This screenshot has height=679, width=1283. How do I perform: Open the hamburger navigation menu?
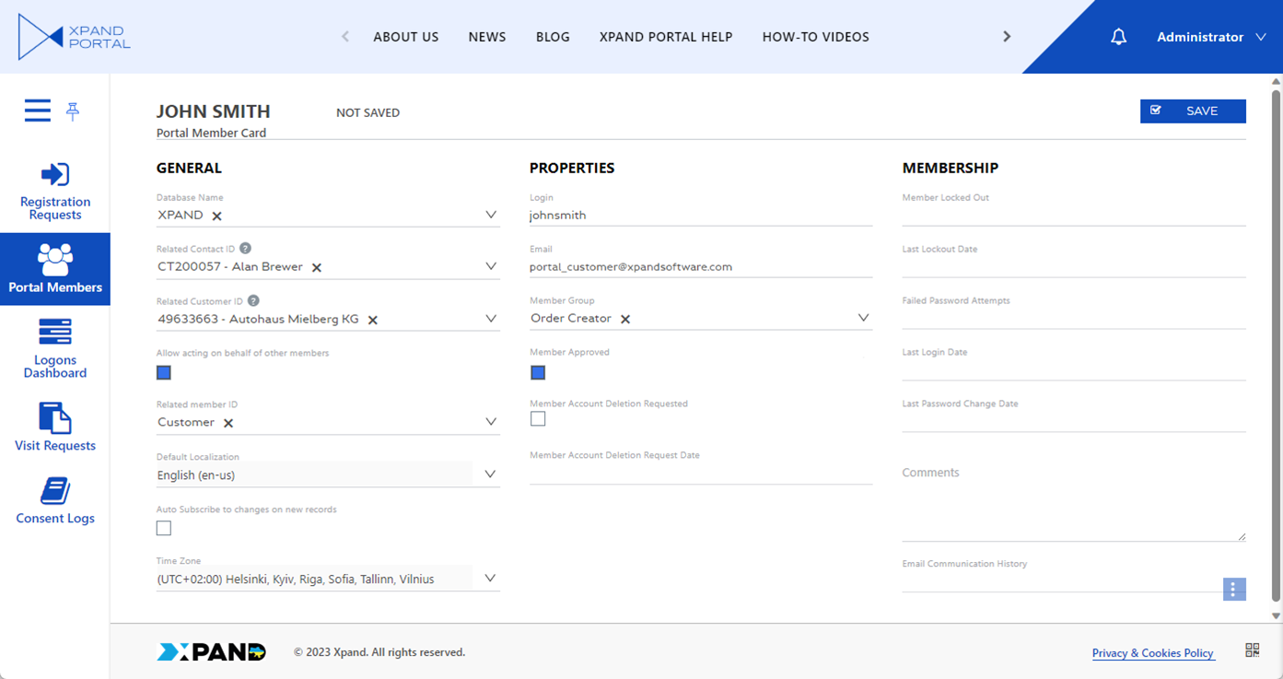(38, 111)
